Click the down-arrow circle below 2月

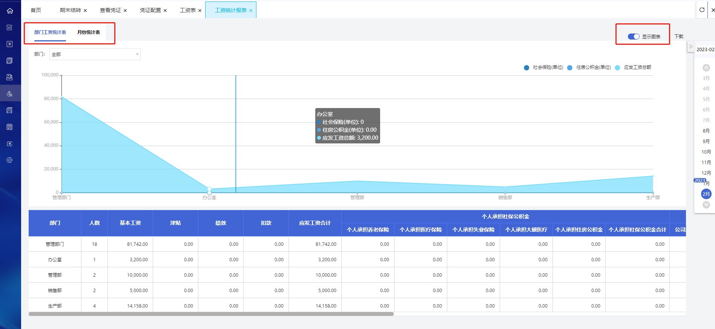click(706, 205)
